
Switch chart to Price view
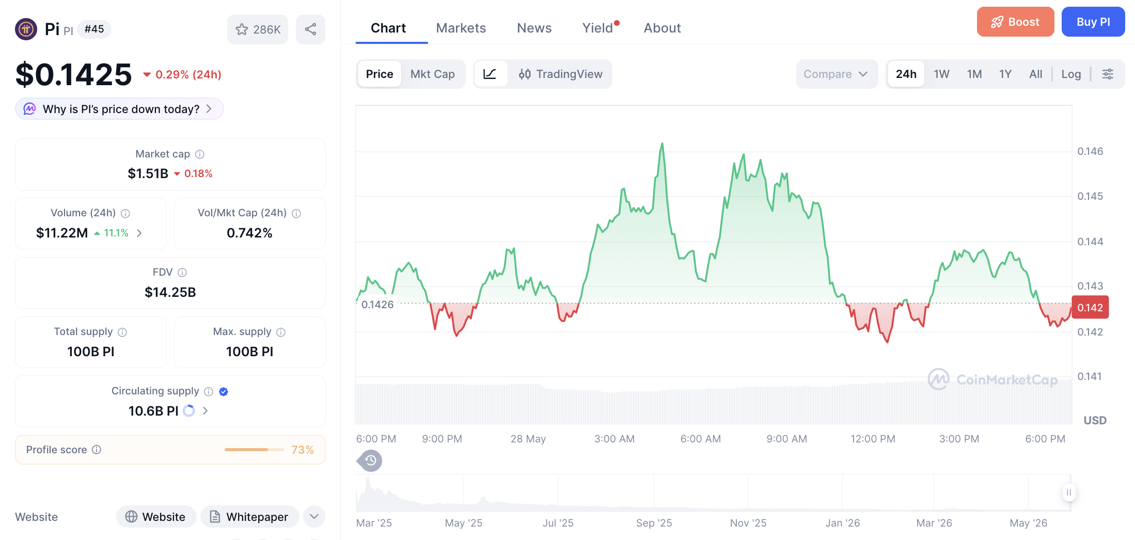380,74
